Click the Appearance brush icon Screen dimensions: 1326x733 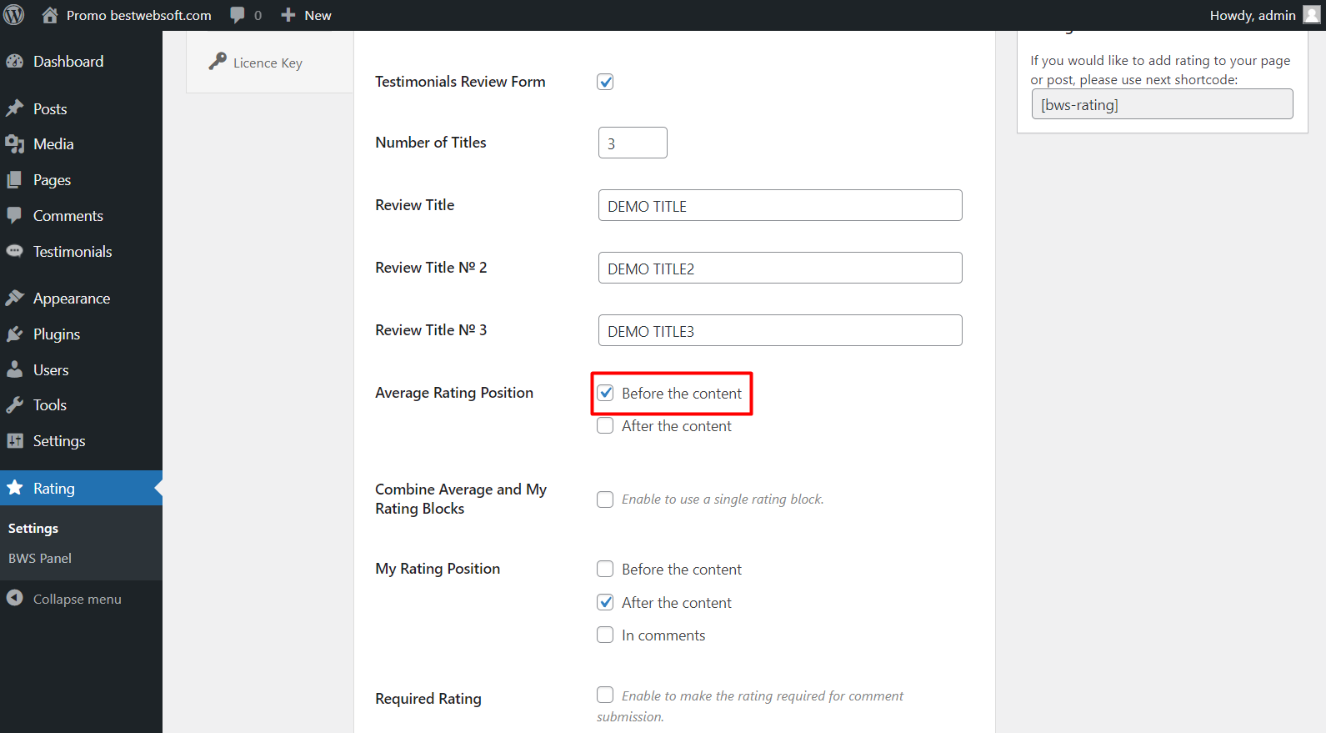15,298
